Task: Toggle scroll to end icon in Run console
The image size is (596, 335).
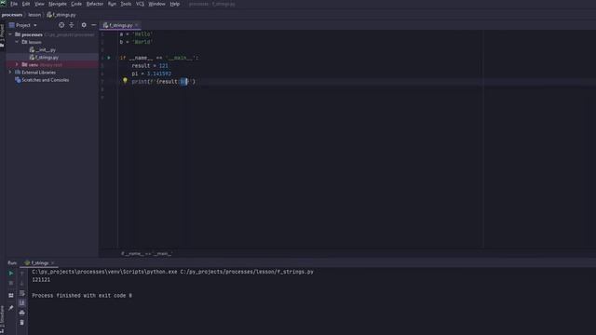Action: click(x=21, y=302)
